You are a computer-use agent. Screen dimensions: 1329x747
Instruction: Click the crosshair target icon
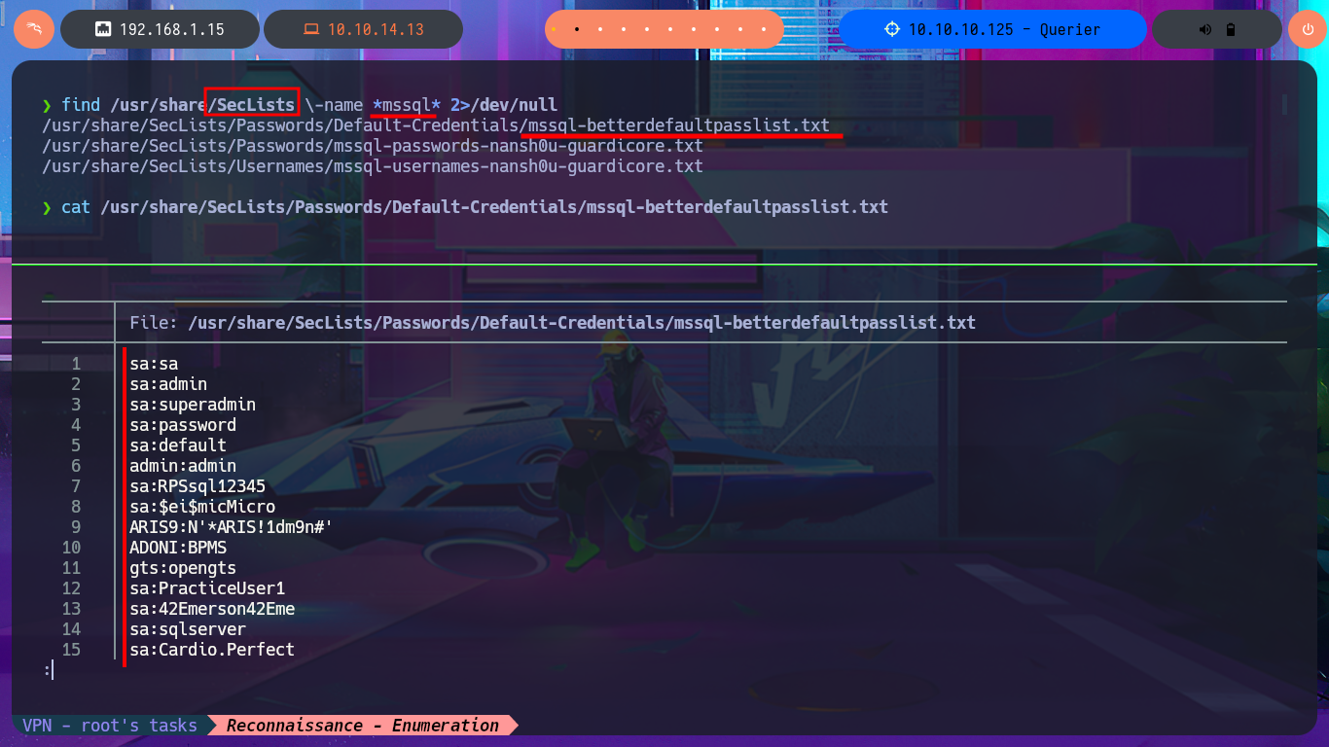click(891, 29)
